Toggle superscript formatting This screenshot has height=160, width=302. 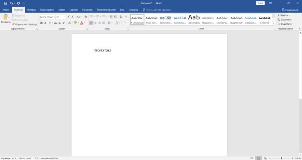64,23
